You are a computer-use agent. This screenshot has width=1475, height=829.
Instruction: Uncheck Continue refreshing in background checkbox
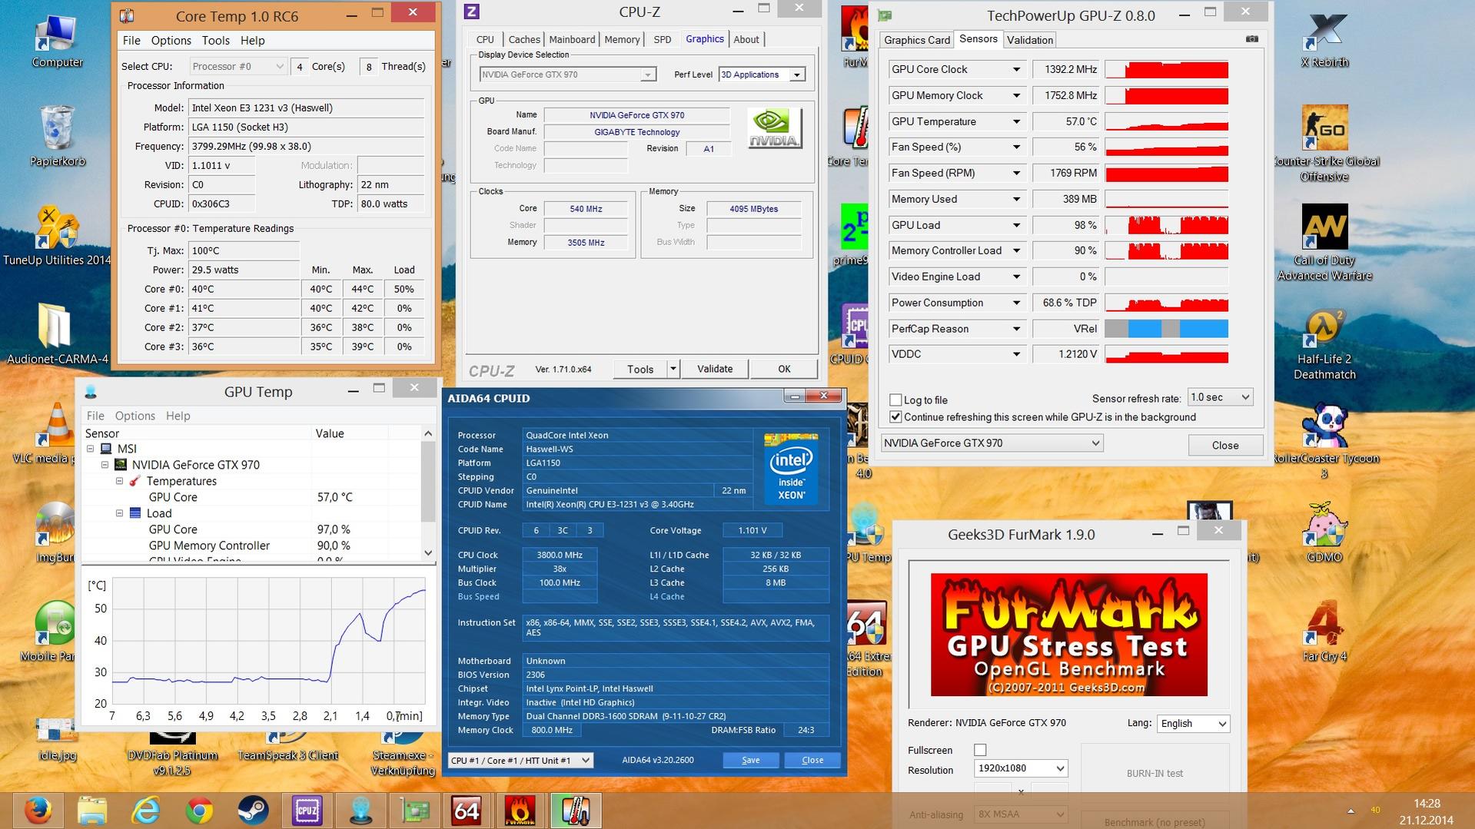(x=895, y=417)
